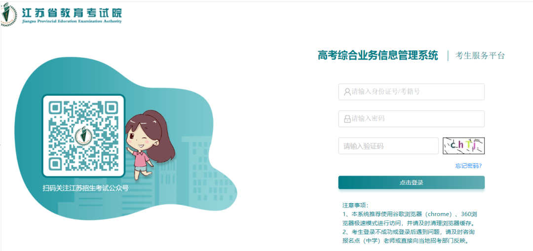The width and height of the screenshot is (533, 251).
Task: Focus the 请输入身份证号/考籍号 input field
Action: click(411, 92)
